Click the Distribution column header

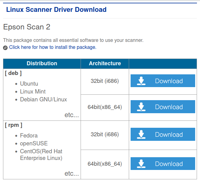(42, 63)
